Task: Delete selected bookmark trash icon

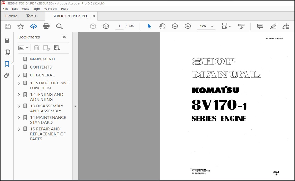Action: [x=37, y=48]
